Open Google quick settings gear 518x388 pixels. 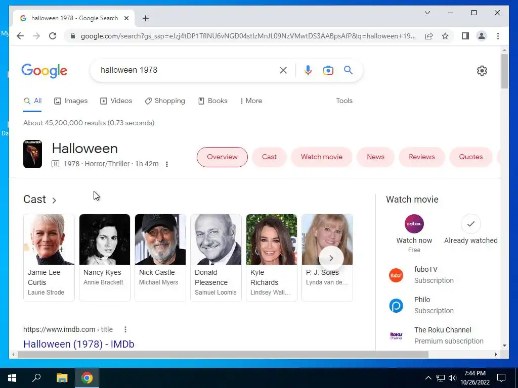[x=482, y=71]
